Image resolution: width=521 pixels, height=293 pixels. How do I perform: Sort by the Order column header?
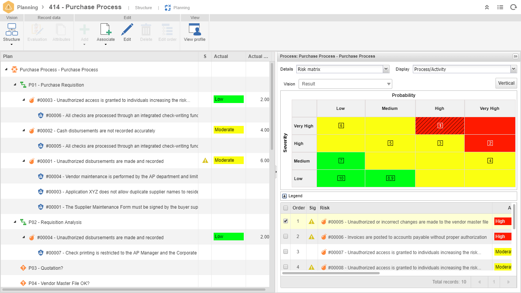(299, 208)
